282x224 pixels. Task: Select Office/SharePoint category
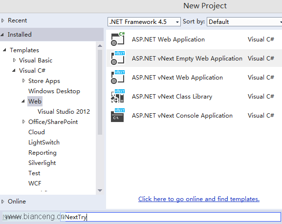(x=53, y=122)
